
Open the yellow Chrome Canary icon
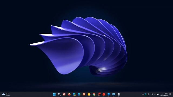(x=89, y=94)
